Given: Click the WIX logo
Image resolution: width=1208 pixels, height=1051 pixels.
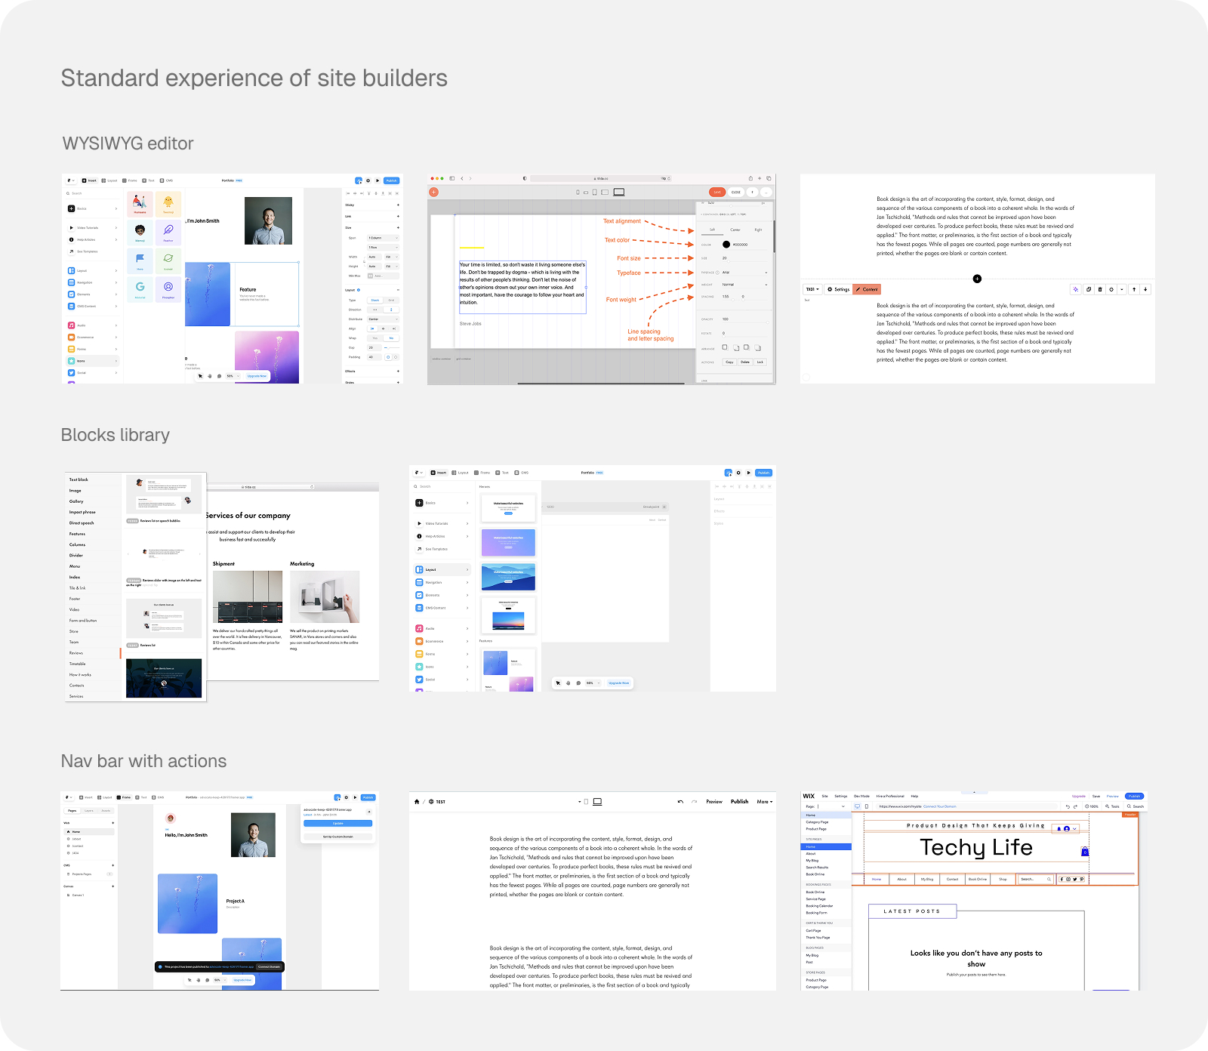Looking at the screenshot, I should [809, 796].
